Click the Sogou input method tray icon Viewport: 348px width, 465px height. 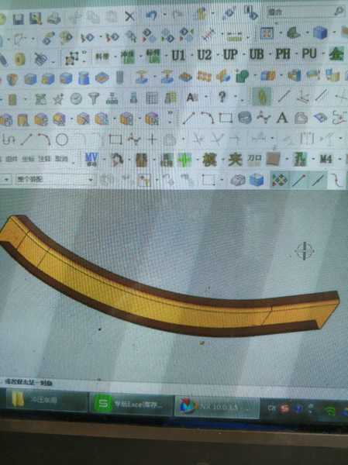tap(284, 408)
